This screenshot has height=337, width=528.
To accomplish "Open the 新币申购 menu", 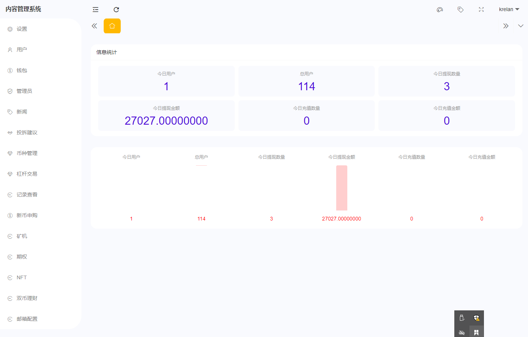I will click(x=41, y=215).
